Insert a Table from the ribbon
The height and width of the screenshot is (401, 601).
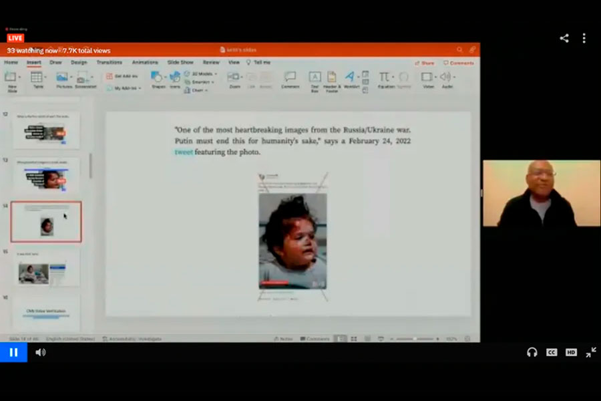pyautogui.click(x=37, y=77)
